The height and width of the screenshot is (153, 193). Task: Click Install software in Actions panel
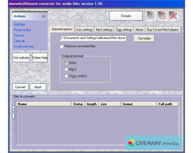point(24,46)
